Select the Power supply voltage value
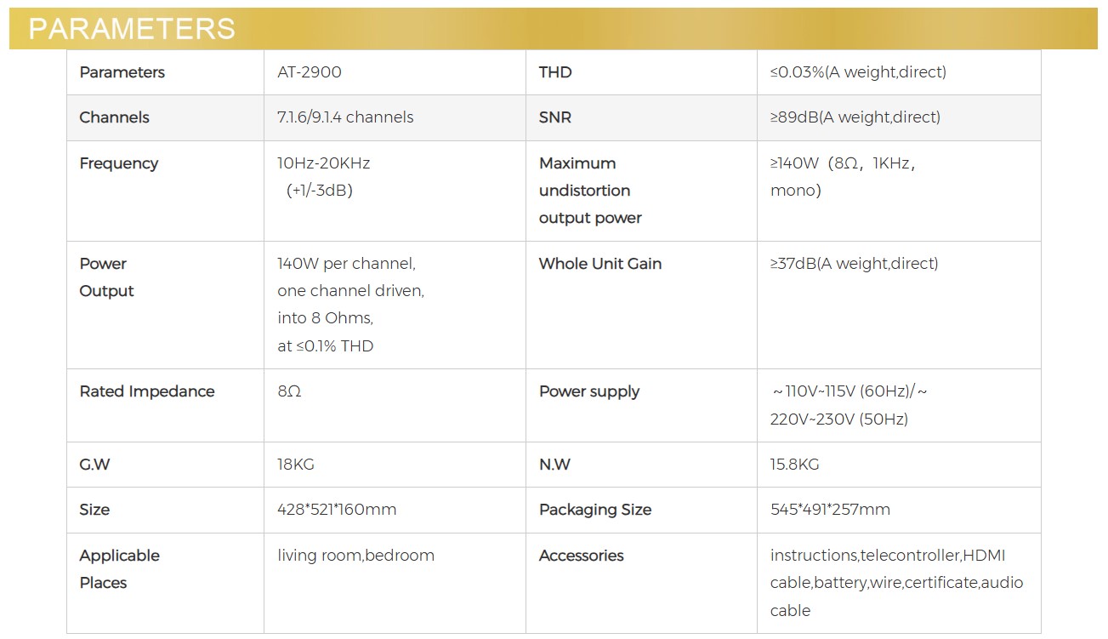This screenshot has width=1108, height=639. [848, 405]
